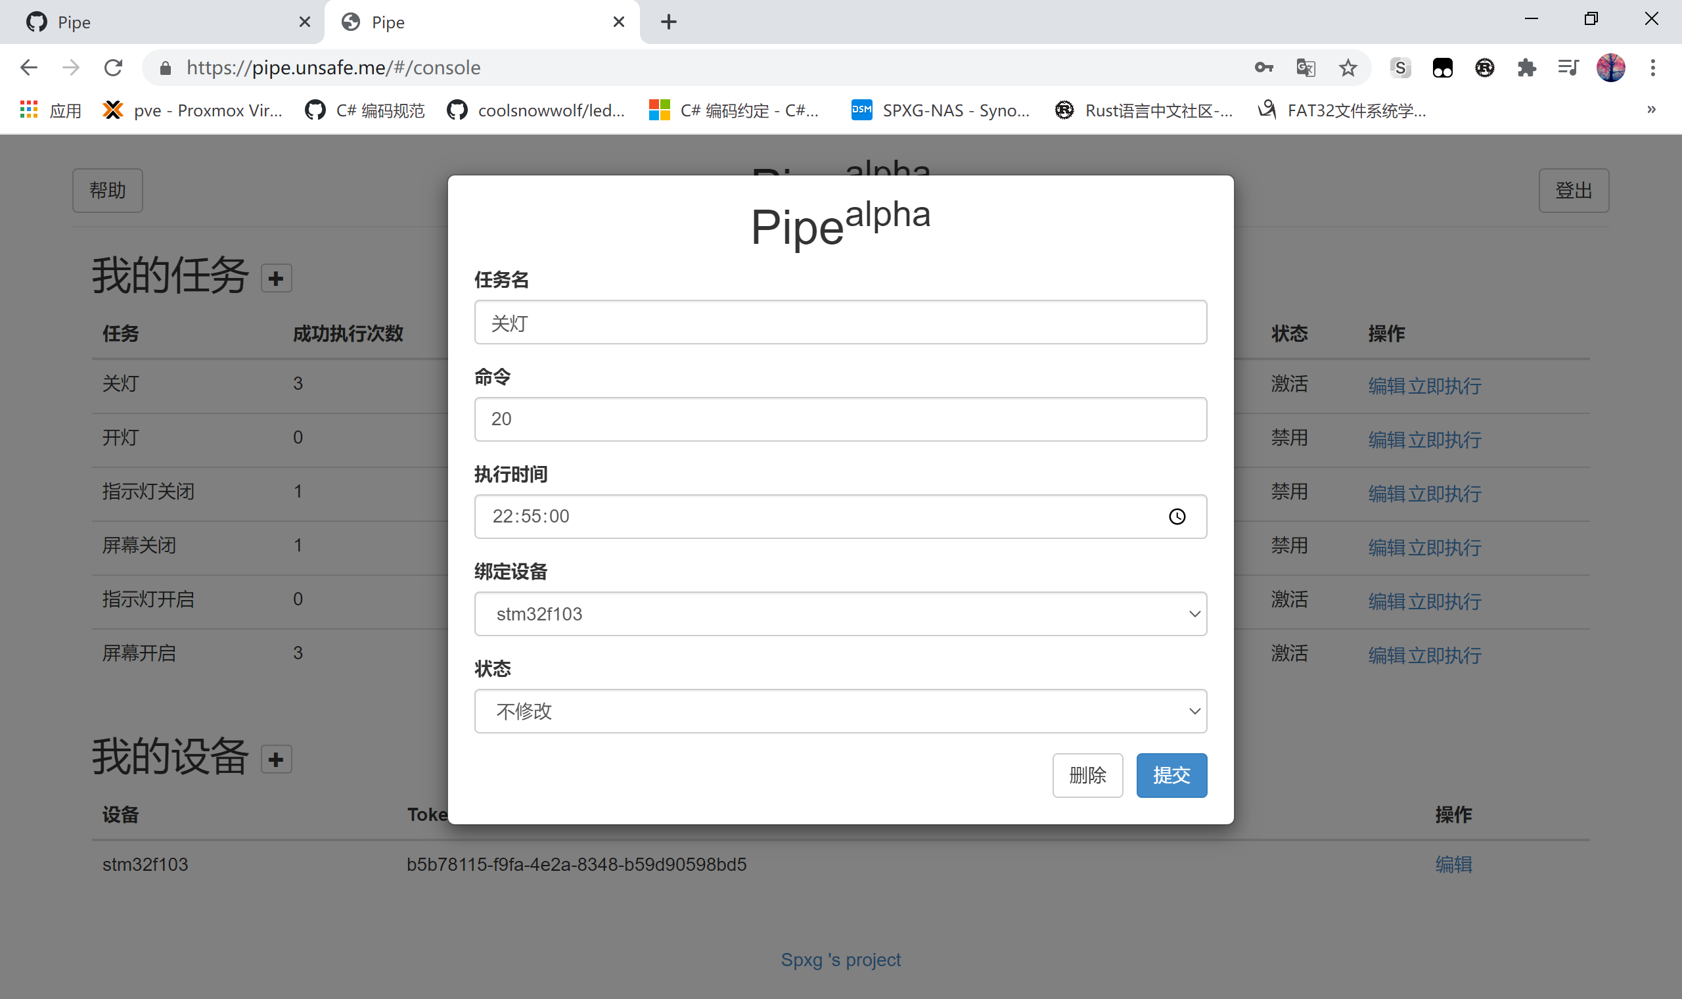
Task: Click the password key icon in address bar
Action: click(1263, 68)
